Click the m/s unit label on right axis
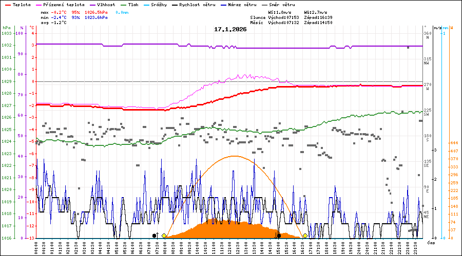The height and width of the screenshot is (256, 462). pyautogui.click(x=437, y=28)
